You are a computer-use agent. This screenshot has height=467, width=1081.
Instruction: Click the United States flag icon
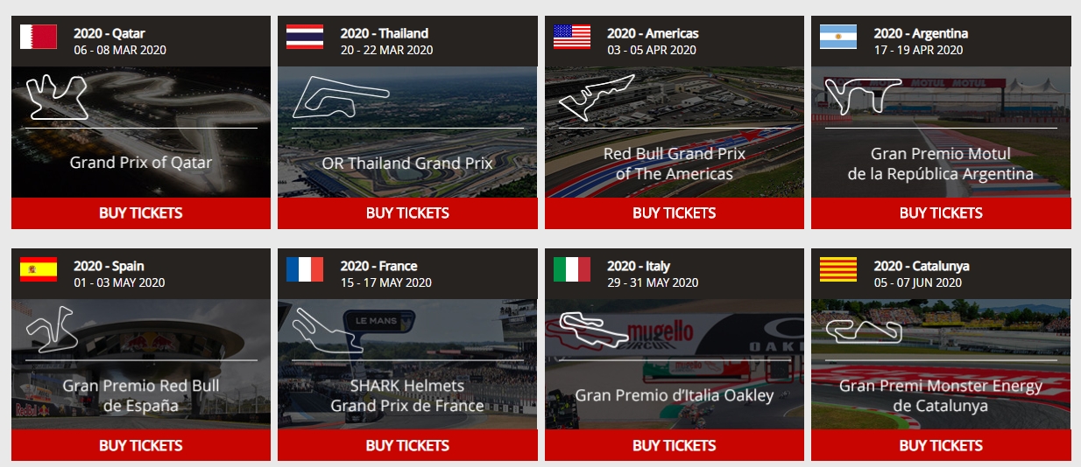coord(572,37)
